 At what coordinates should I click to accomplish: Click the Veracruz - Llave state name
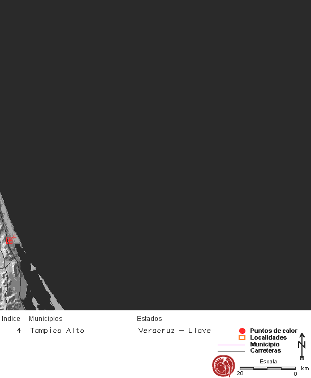pos(174,330)
